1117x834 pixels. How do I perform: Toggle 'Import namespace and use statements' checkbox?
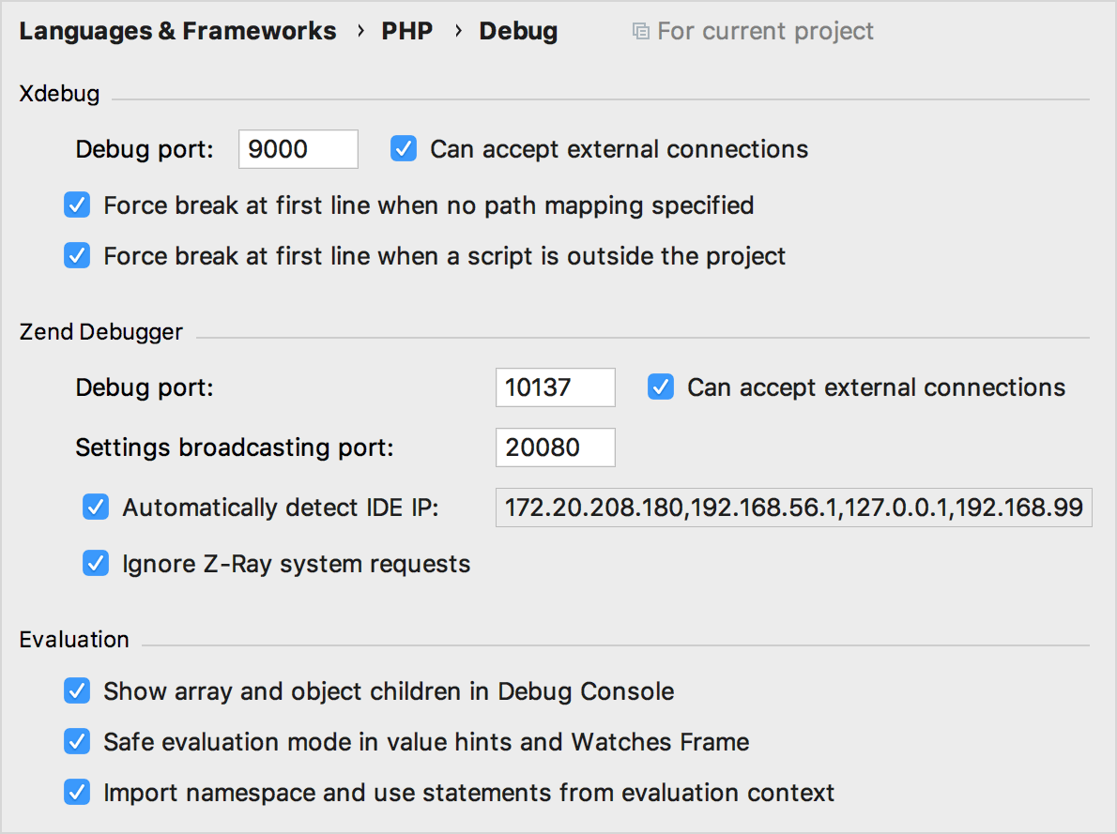click(77, 792)
